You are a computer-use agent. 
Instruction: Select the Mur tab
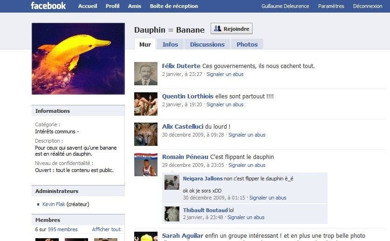pos(145,44)
